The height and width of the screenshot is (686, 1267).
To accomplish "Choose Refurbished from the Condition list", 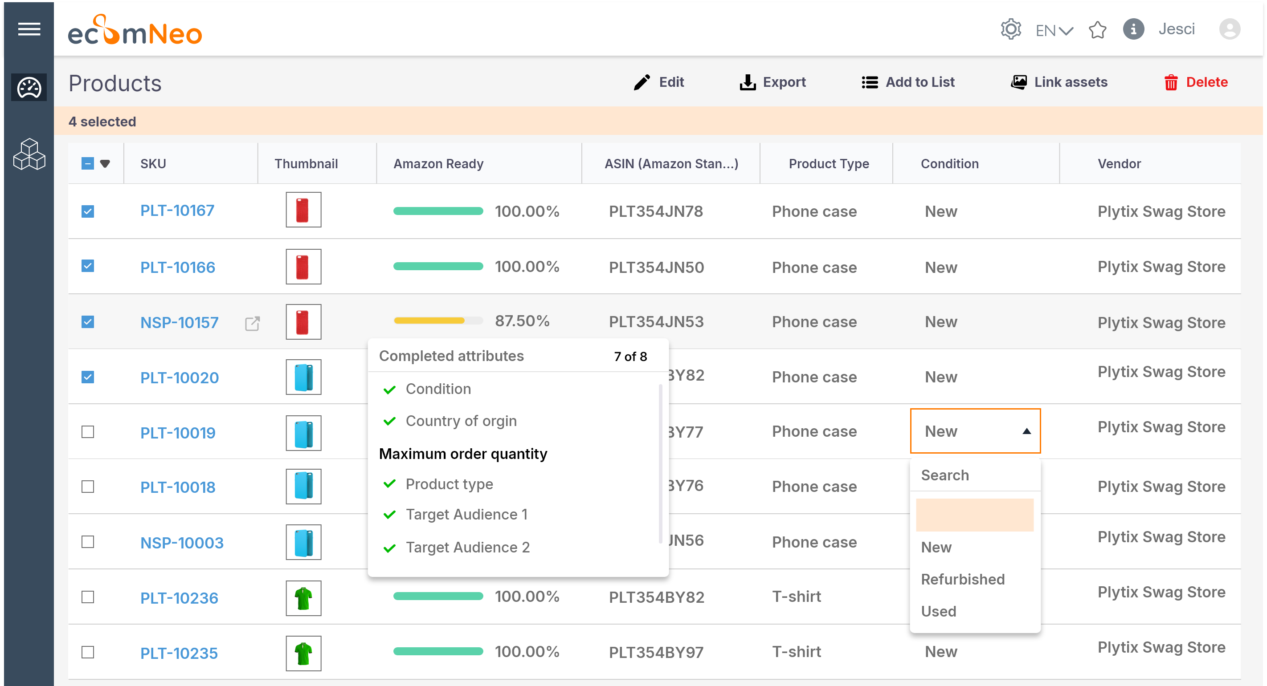I will click(x=963, y=579).
